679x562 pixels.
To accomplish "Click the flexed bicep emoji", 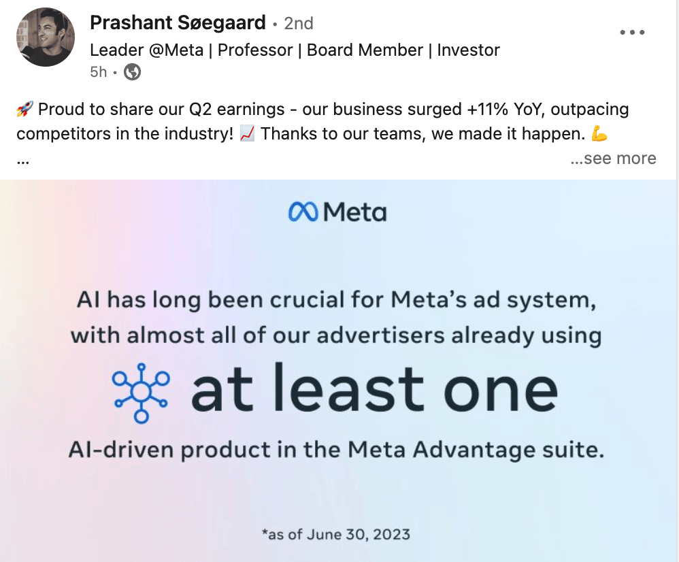I will point(599,134).
